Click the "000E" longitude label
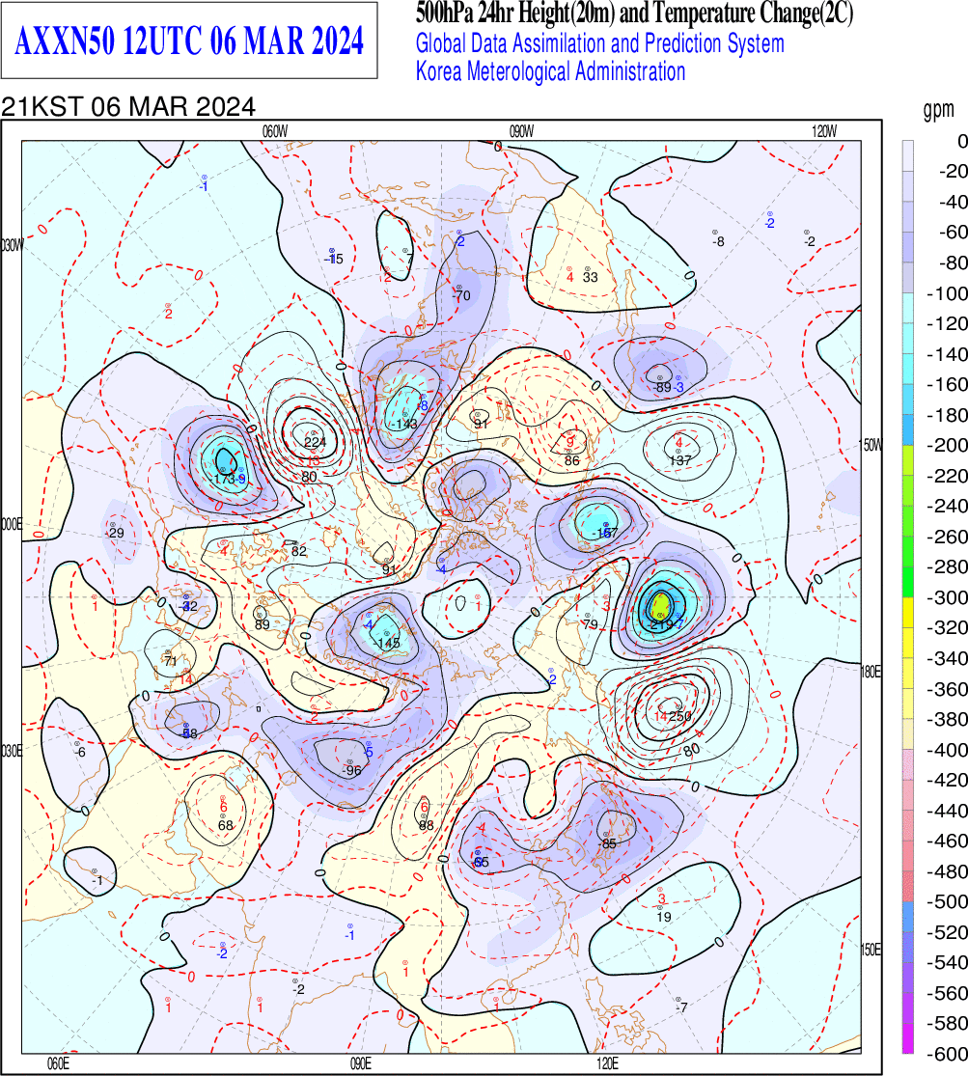The height and width of the screenshot is (1076, 968). click(12, 525)
